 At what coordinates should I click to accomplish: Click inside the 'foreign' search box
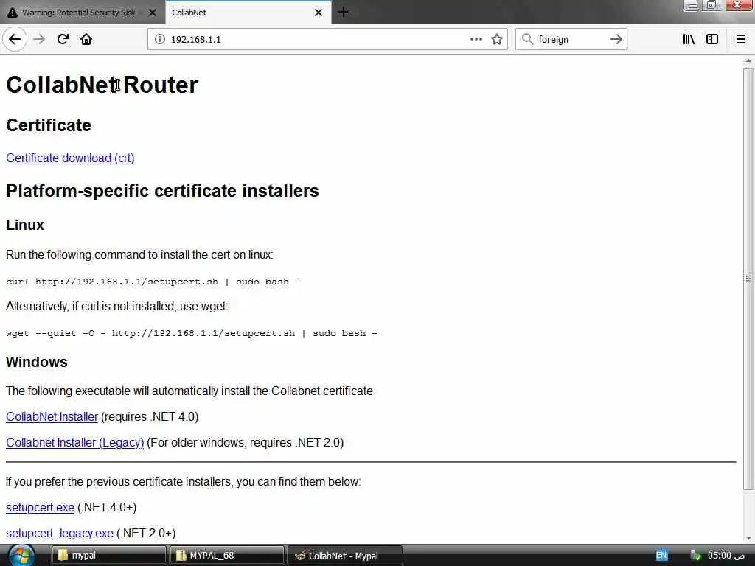571,40
